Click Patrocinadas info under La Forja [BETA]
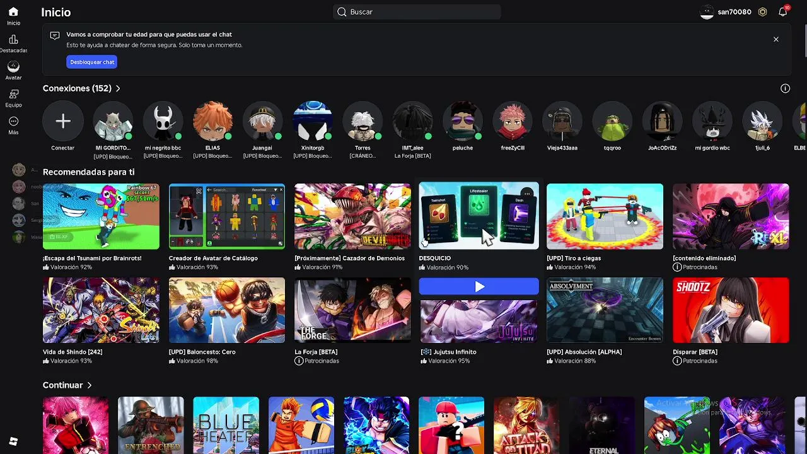Screen dimensions: 807x454 [x=316, y=361]
